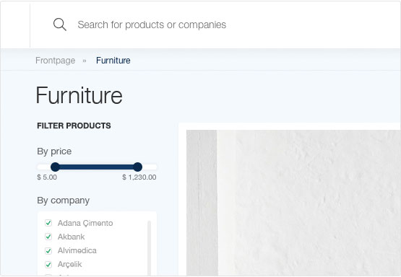401x277 pixels.
Task: Click the breadcrumb separator arrows icon
Action: pos(85,61)
